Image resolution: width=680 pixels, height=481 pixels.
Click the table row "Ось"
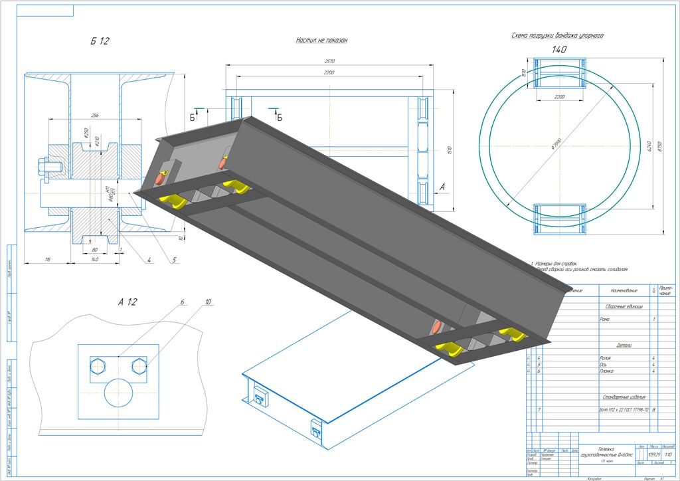tap(603, 365)
